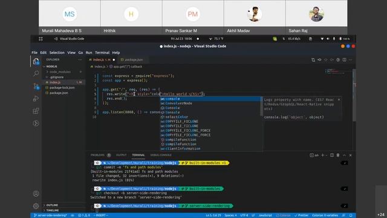Open the Explorer view in activity bar

[36, 61]
